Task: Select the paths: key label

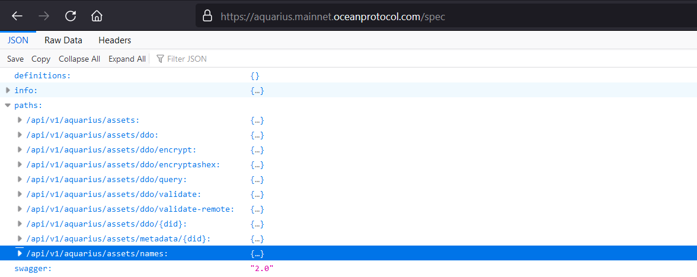Action: click(28, 106)
